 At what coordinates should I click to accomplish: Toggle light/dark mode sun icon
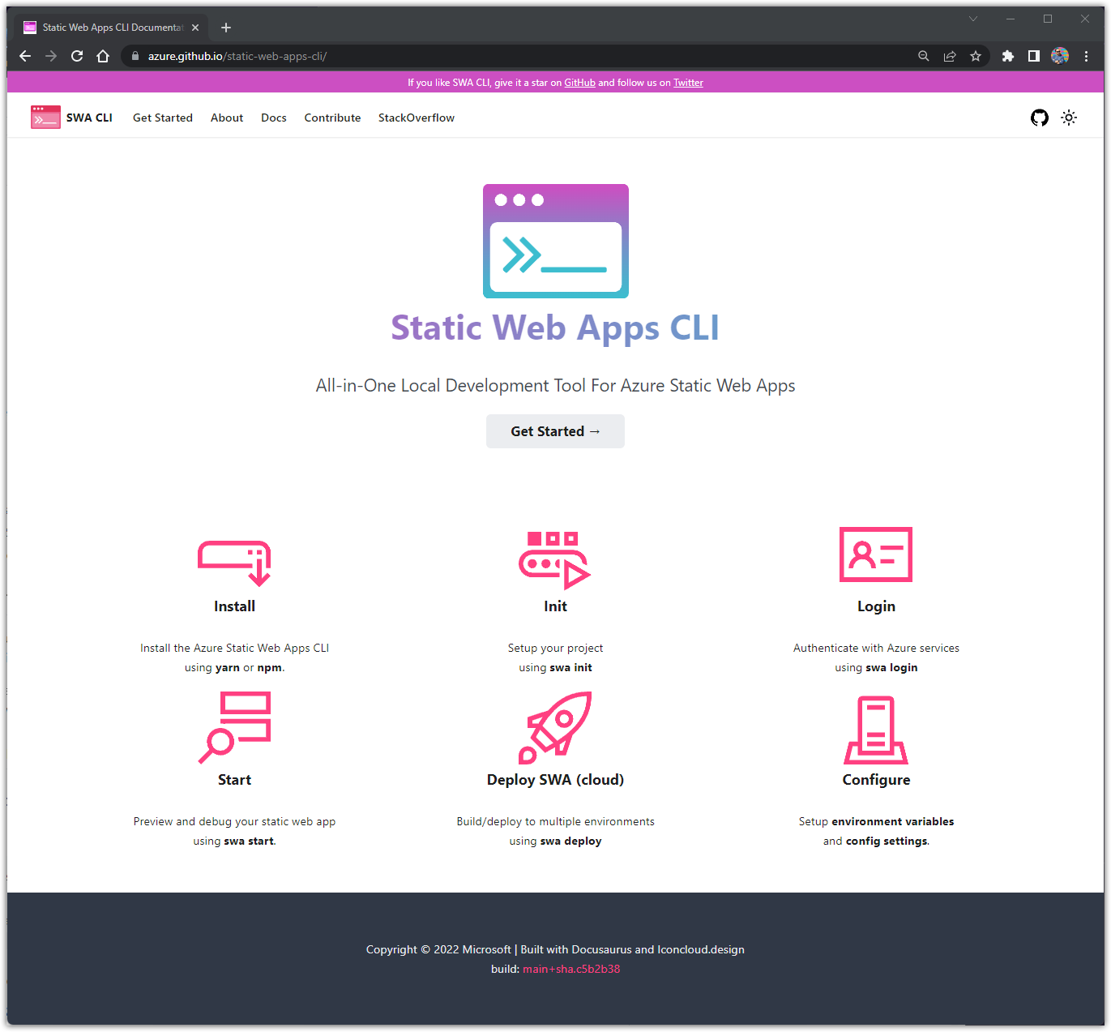click(1069, 118)
